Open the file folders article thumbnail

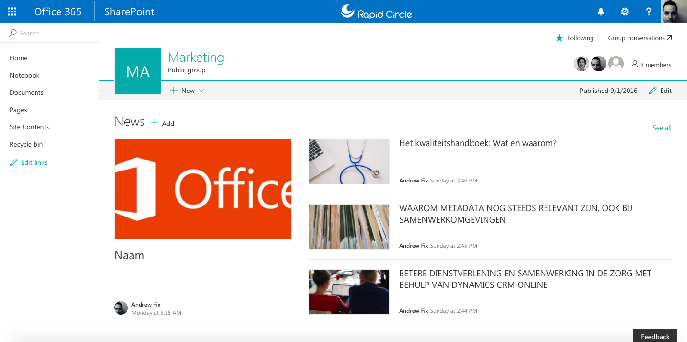(349, 227)
